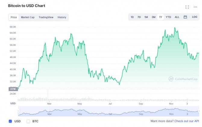This screenshot has width=202, height=127.
Task: Show the History tab
Action: (x=62, y=17)
